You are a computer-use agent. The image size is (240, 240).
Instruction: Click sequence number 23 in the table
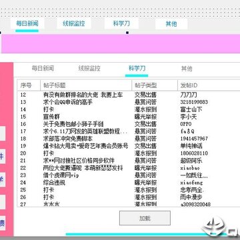[23, 175]
